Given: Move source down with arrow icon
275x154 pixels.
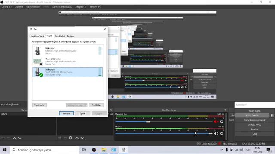Looking at the screenshot, I should pyautogui.click(x=82, y=138).
